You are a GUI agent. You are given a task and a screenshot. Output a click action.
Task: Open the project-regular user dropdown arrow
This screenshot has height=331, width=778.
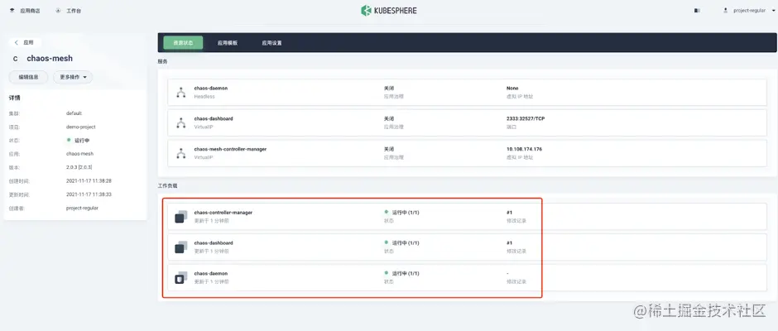click(x=774, y=11)
